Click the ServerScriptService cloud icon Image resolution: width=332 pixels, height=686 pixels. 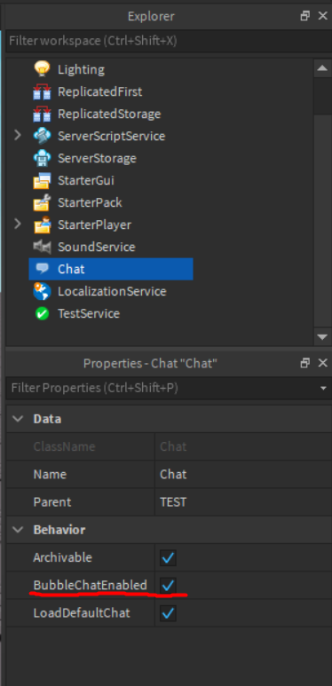point(42,136)
